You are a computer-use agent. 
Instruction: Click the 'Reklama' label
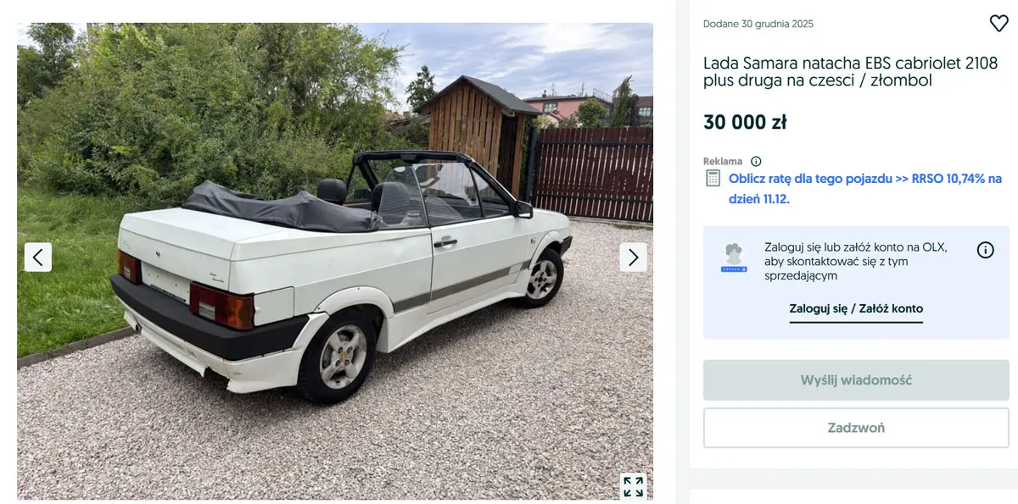[723, 161]
